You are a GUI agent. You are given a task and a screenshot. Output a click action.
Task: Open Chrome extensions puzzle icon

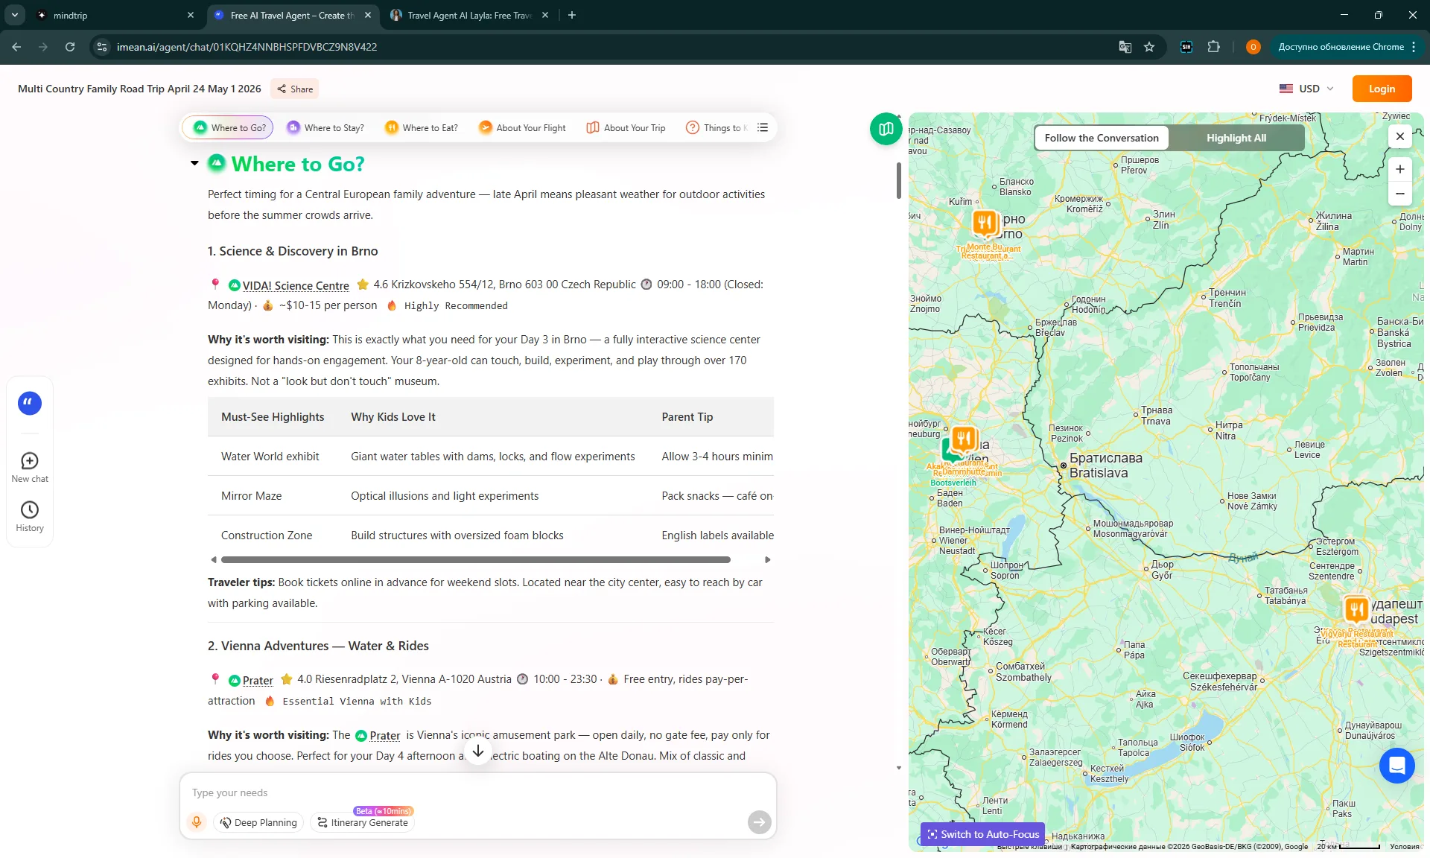pos(1213,47)
